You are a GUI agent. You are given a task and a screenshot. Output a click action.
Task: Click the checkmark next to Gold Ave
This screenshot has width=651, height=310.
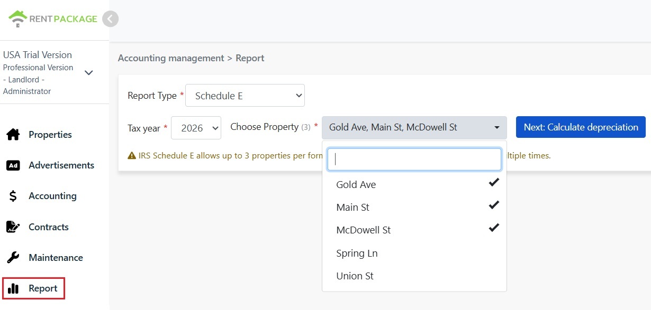click(x=494, y=183)
